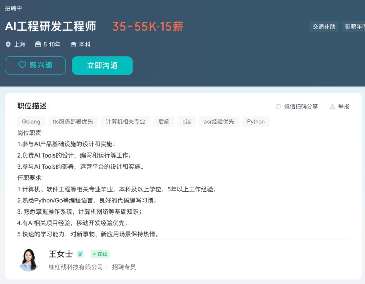Click the heart icon in 感兴趣 button
The height and width of the screenshot is (284, 365).
coord(22,65)
